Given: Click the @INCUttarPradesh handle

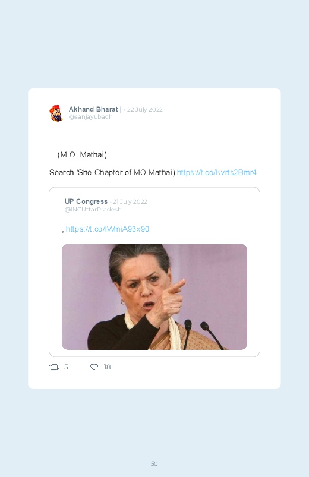Looking at the screenshot, I should pos(93,209).
